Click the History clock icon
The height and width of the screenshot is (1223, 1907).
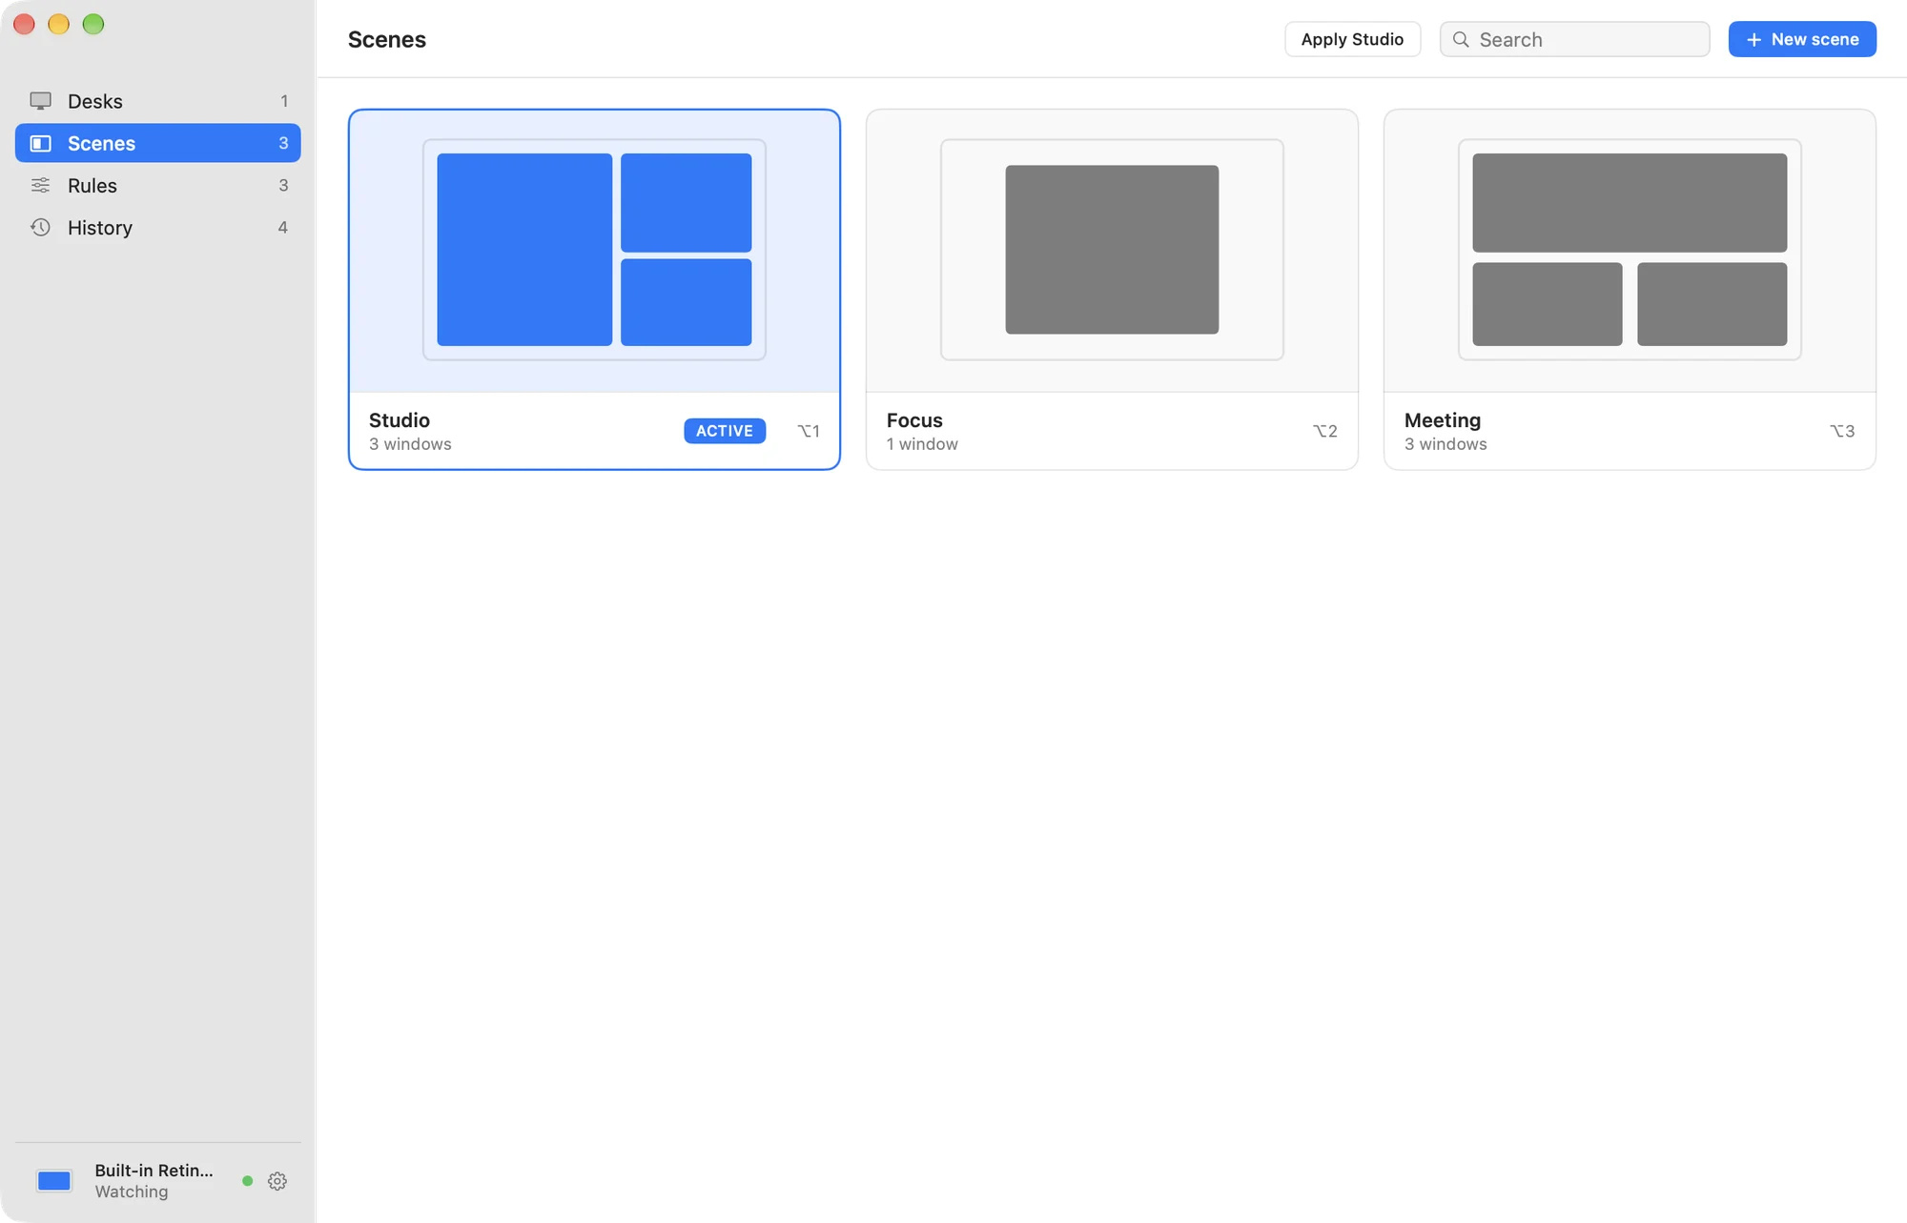tap(40, 227)
